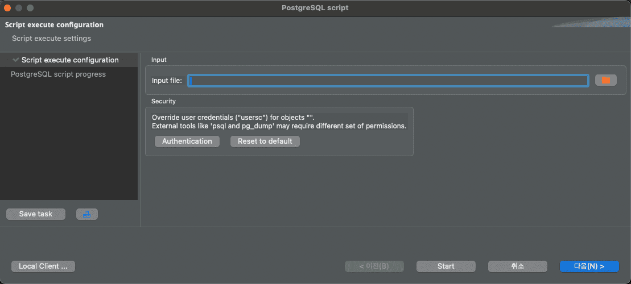Image resolution: width=631 pixels, height=284 pixels.
Task: Click the 'External tools like psql' text
Action: coord(279,126)
